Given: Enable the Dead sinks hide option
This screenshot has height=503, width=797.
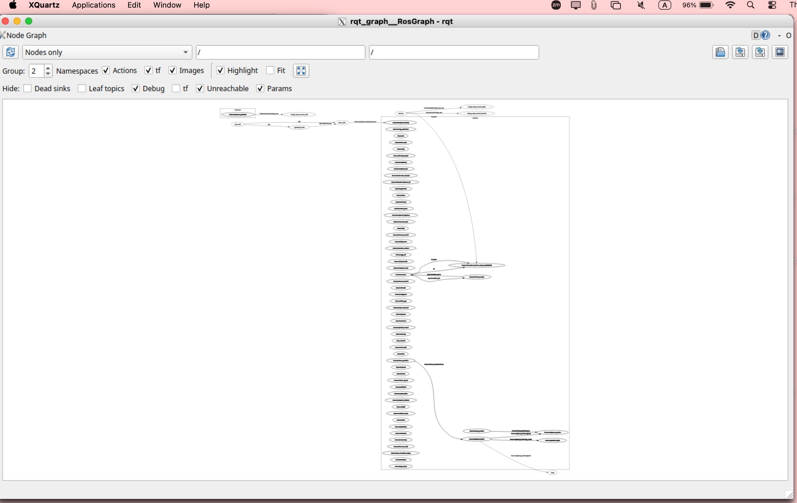Looking at the screenshot, I should (28, 88).
